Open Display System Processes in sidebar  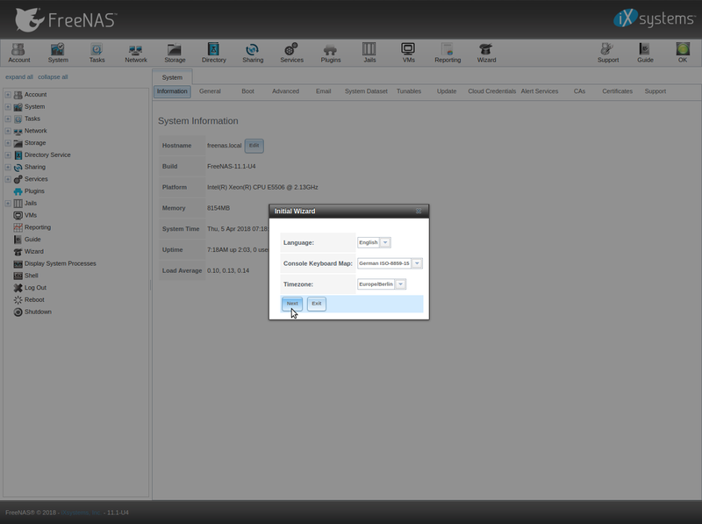[54, 264]
